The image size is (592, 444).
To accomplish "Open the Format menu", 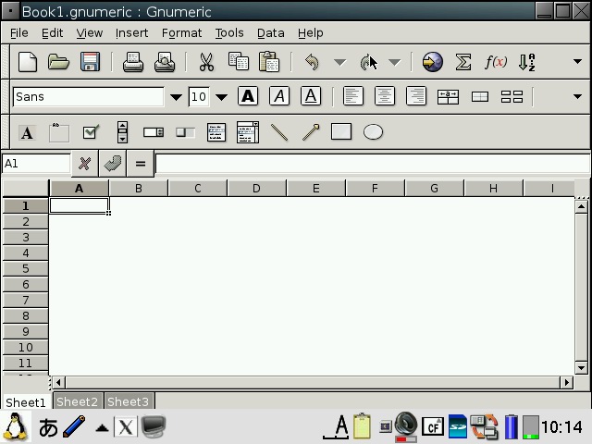I will tap(181, 32).
